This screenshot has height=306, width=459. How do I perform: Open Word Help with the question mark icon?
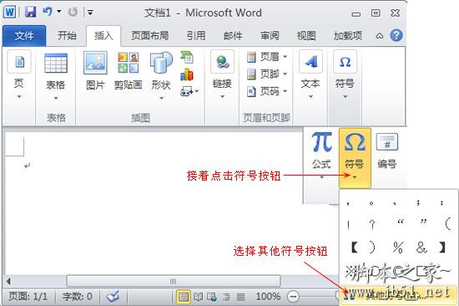(396, 35)
